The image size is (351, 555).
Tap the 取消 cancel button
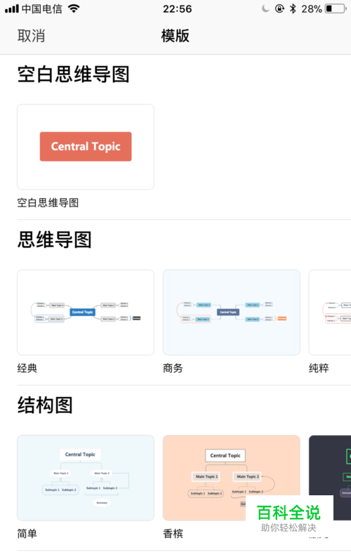click(31, 36)
